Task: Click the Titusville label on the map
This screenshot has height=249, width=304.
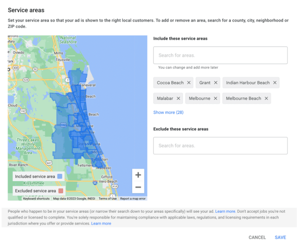Action: (x=63, y=60)
